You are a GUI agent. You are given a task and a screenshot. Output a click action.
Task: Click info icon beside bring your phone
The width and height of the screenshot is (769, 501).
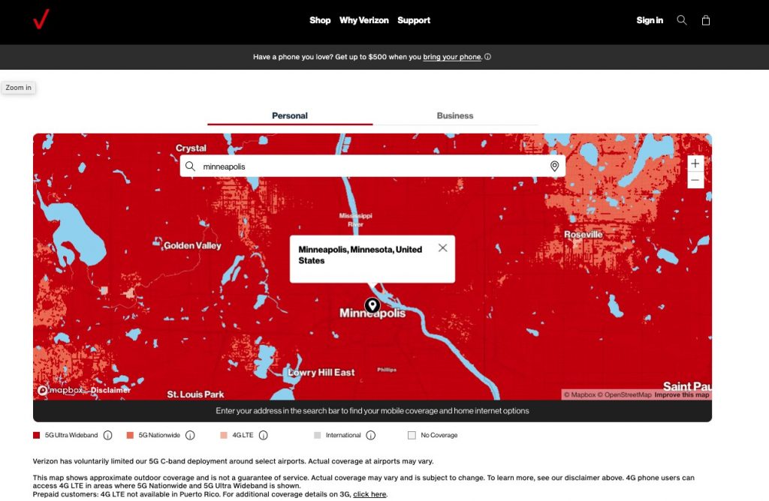tap(487, 57)
